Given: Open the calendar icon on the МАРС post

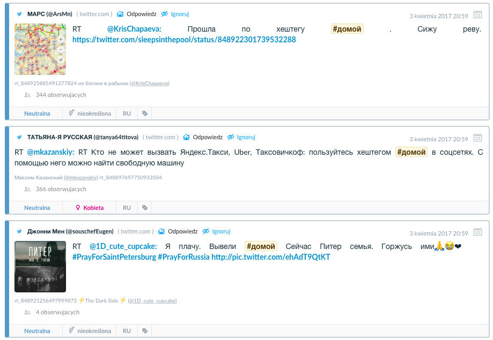Looking at the screenshot, I should [x=477, y=14].
